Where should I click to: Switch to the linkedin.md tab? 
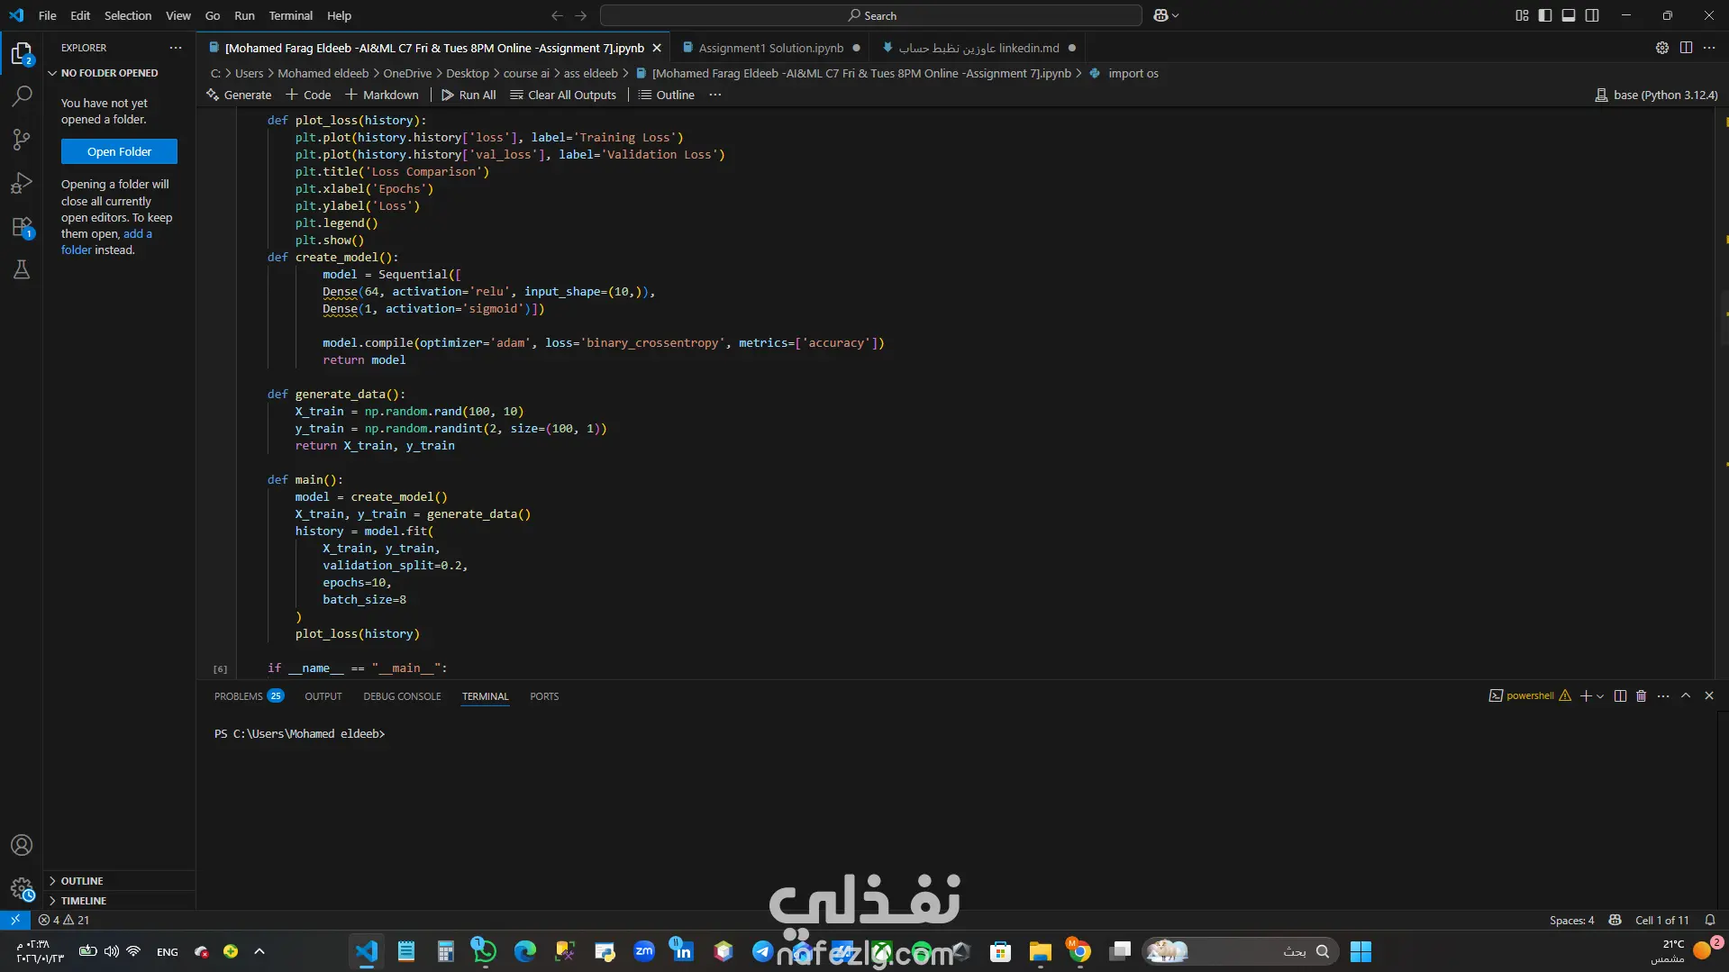pos(978,48)
